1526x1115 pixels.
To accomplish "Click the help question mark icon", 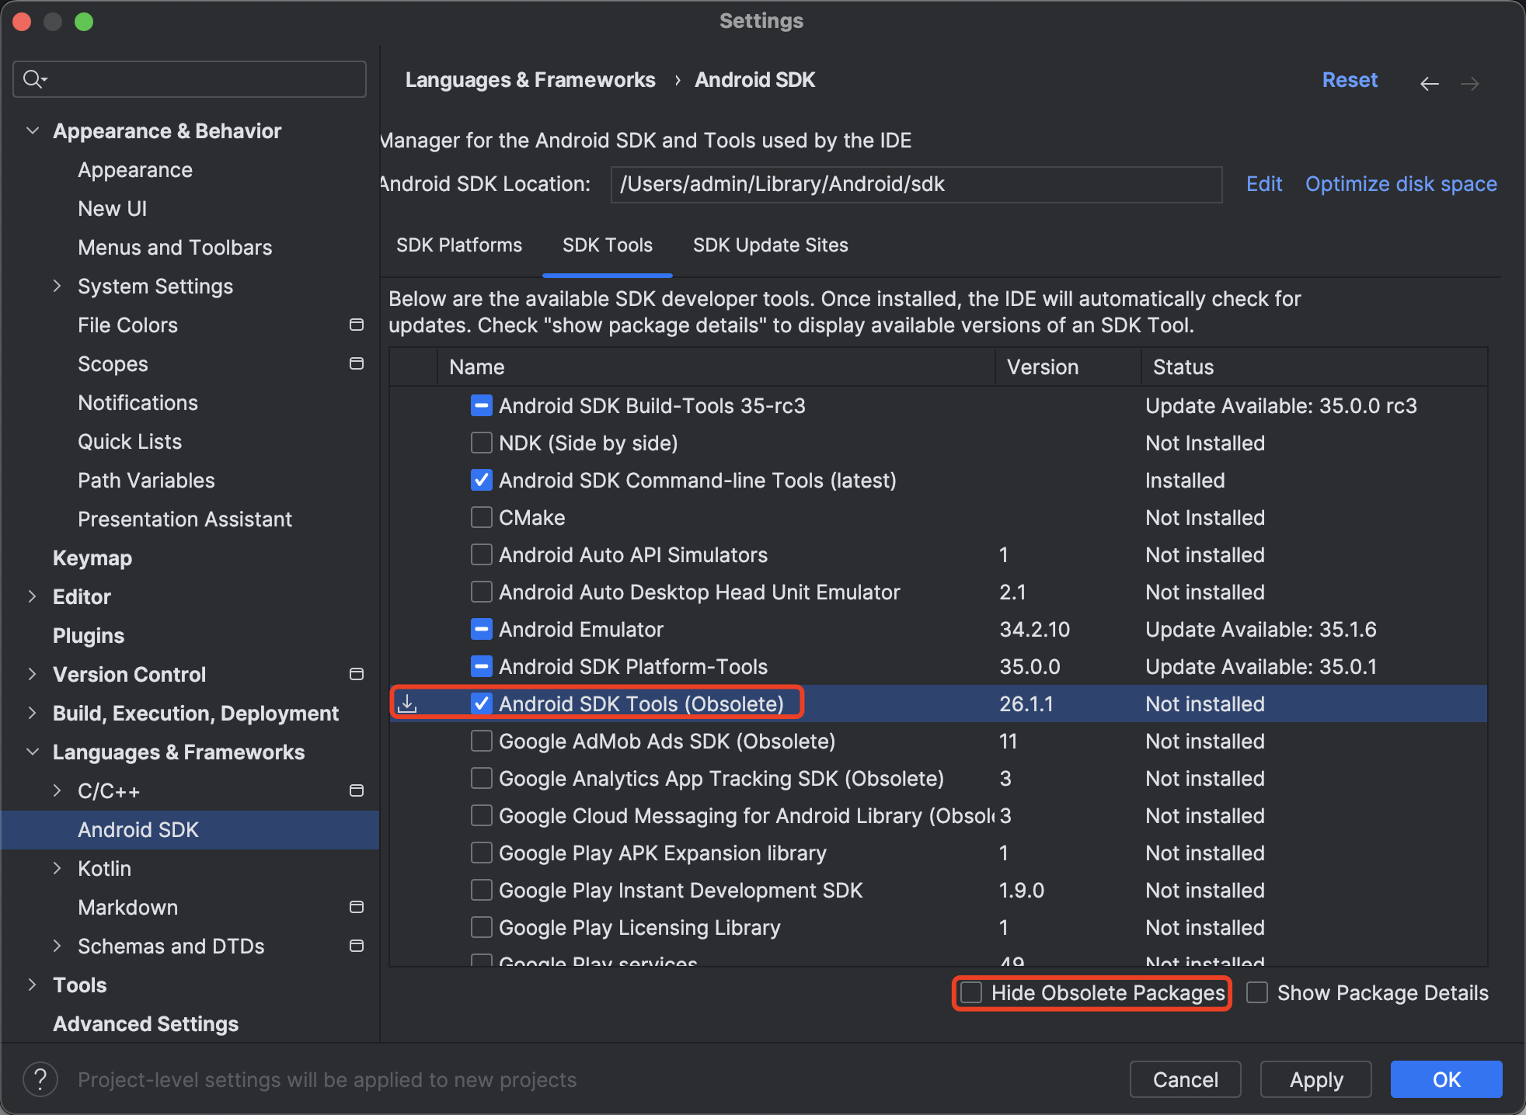I will [40, 1079].
